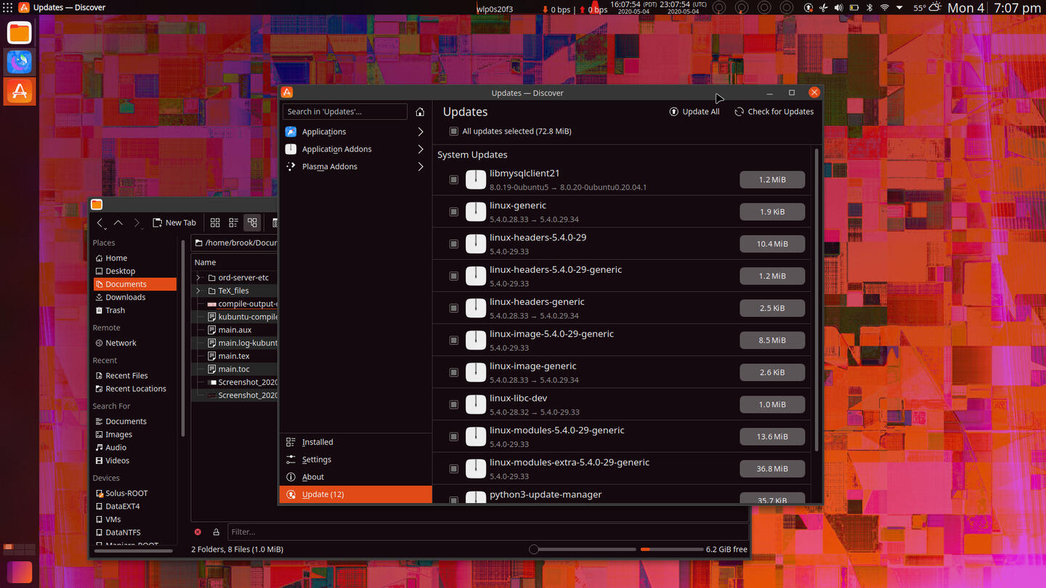Image resolution: width=1046 pixels, height=588 pixels.
Task: Open Discover Settings sliders icon
Action: pyautogui.click(x=291, y=460)
